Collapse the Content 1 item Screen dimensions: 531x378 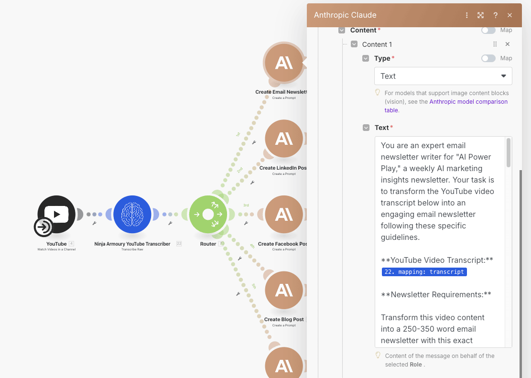354,44
